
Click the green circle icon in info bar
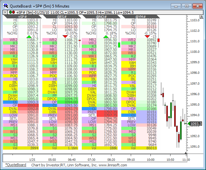pyautogui.click(x=11, y=12)
